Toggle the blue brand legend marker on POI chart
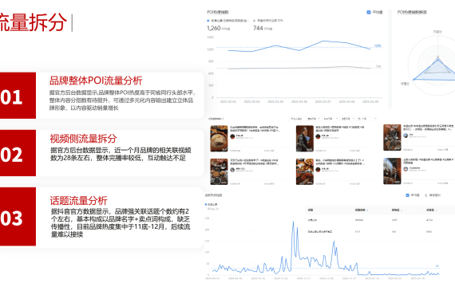This screenshot has height=287, width=455. [x=208, y=21]
